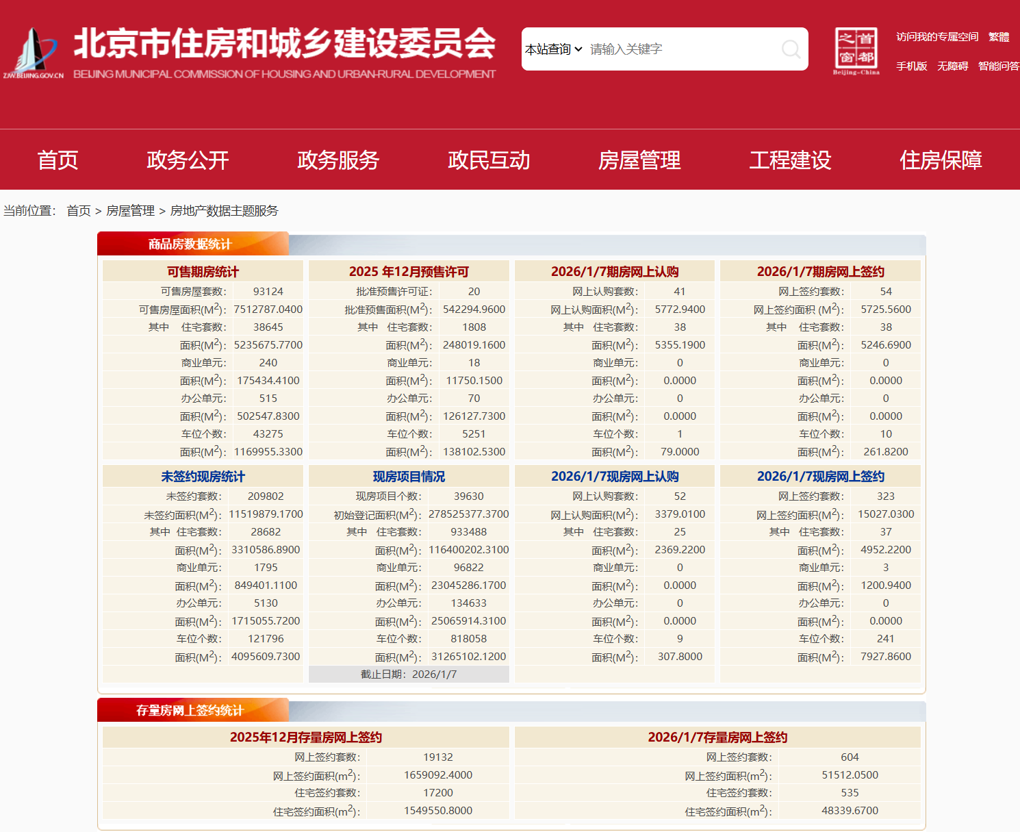
Task: Select 网上认购面积 value 3379.0100
Action: point(680,514)
